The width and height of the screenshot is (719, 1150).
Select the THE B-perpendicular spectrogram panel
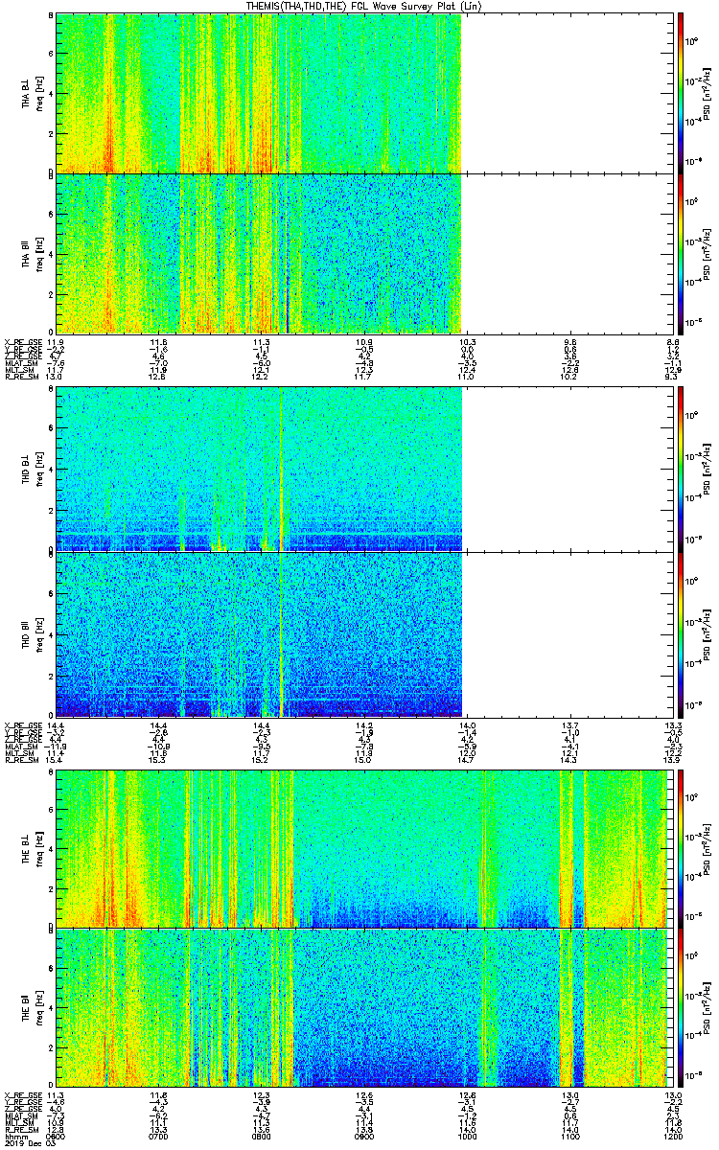364,848
